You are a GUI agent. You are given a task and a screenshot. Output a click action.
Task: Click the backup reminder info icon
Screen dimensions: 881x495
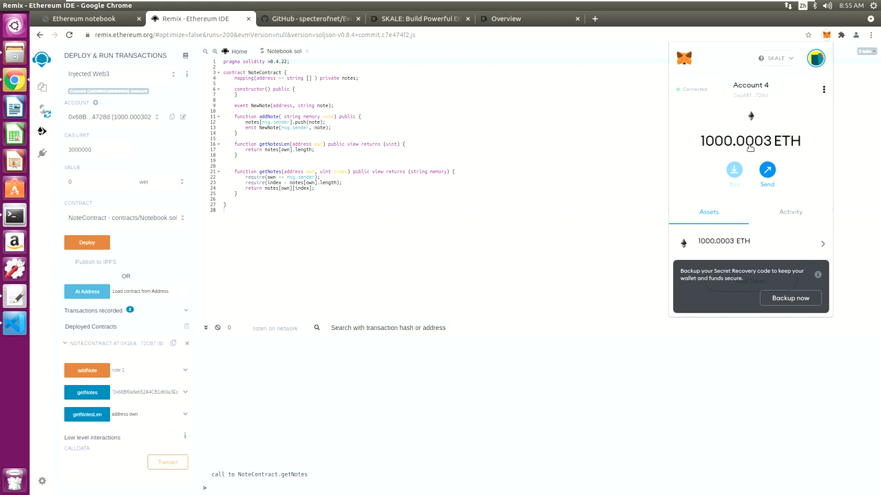click(x=818, y=274)
